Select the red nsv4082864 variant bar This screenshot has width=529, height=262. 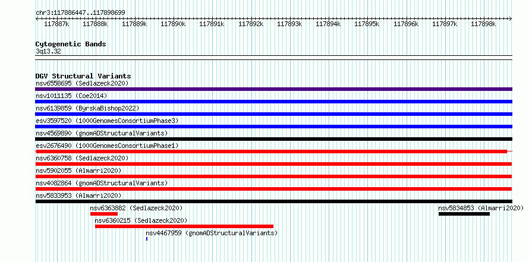click(273, 189)
